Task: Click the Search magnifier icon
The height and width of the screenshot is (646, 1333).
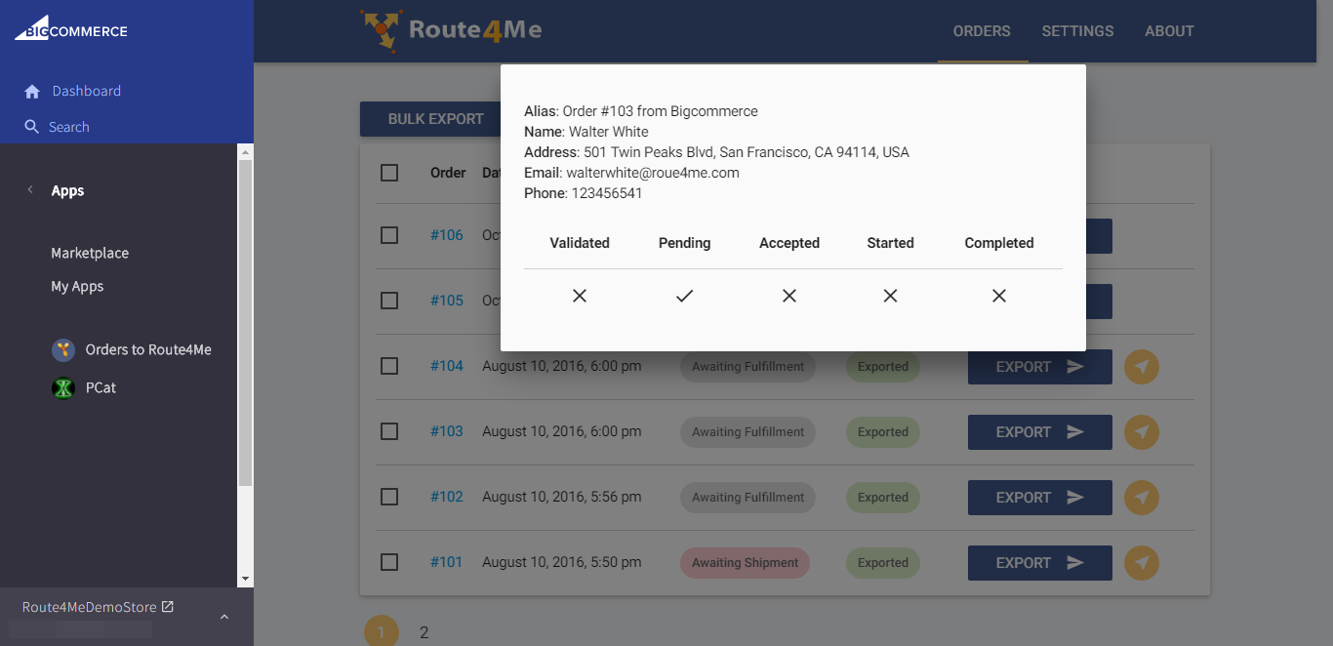Action: (x=32, y=127)
